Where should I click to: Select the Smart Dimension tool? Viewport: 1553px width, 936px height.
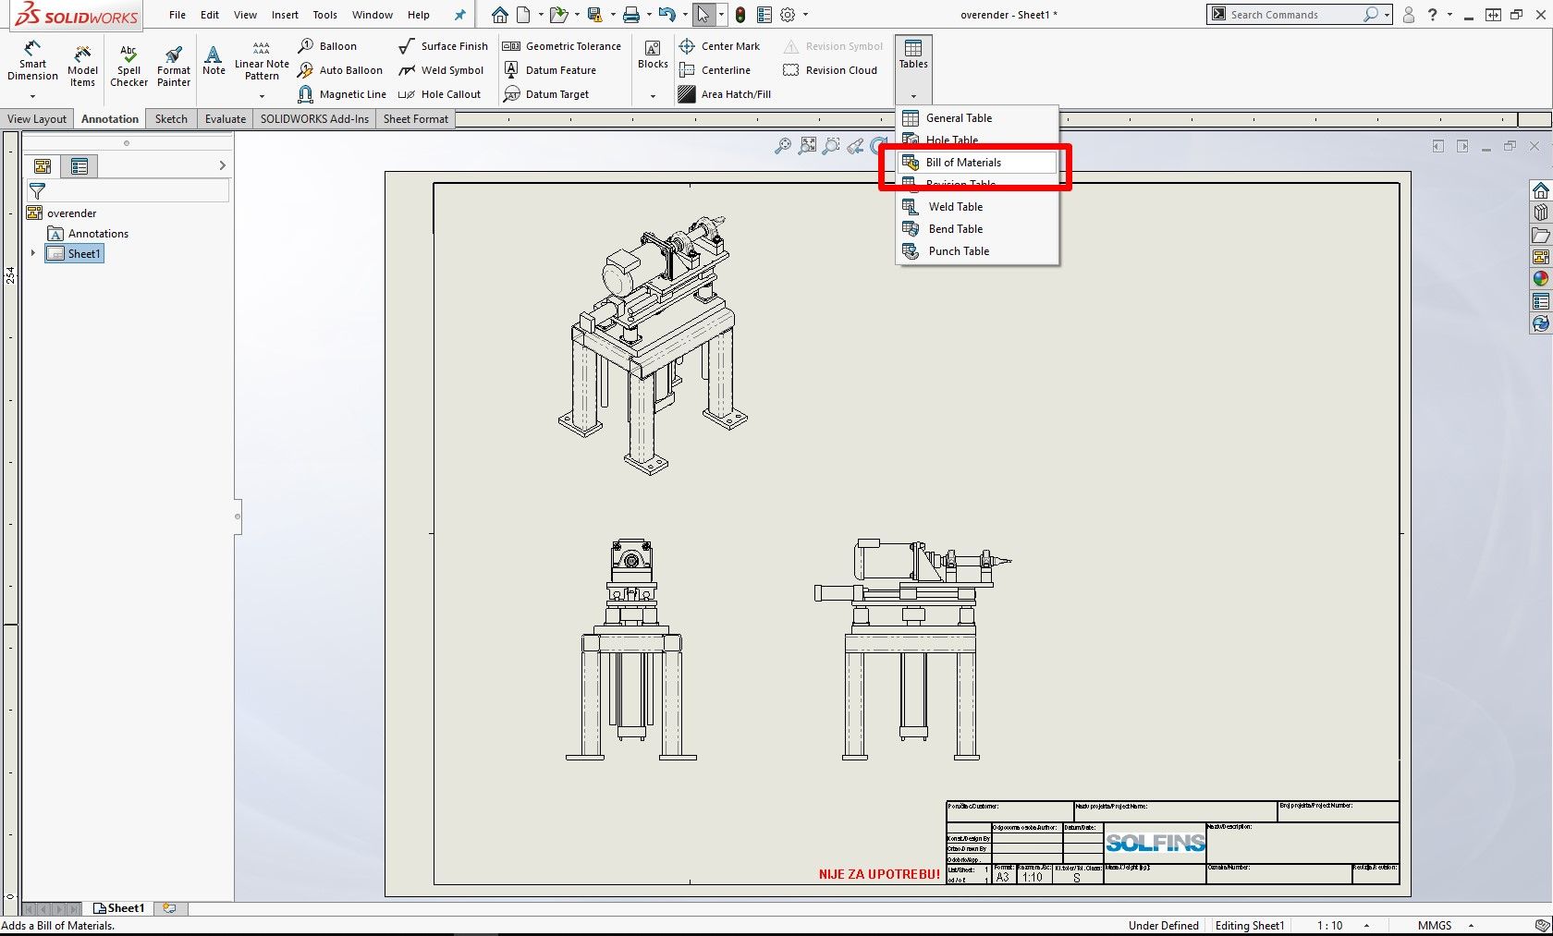[x=32, y=61]
